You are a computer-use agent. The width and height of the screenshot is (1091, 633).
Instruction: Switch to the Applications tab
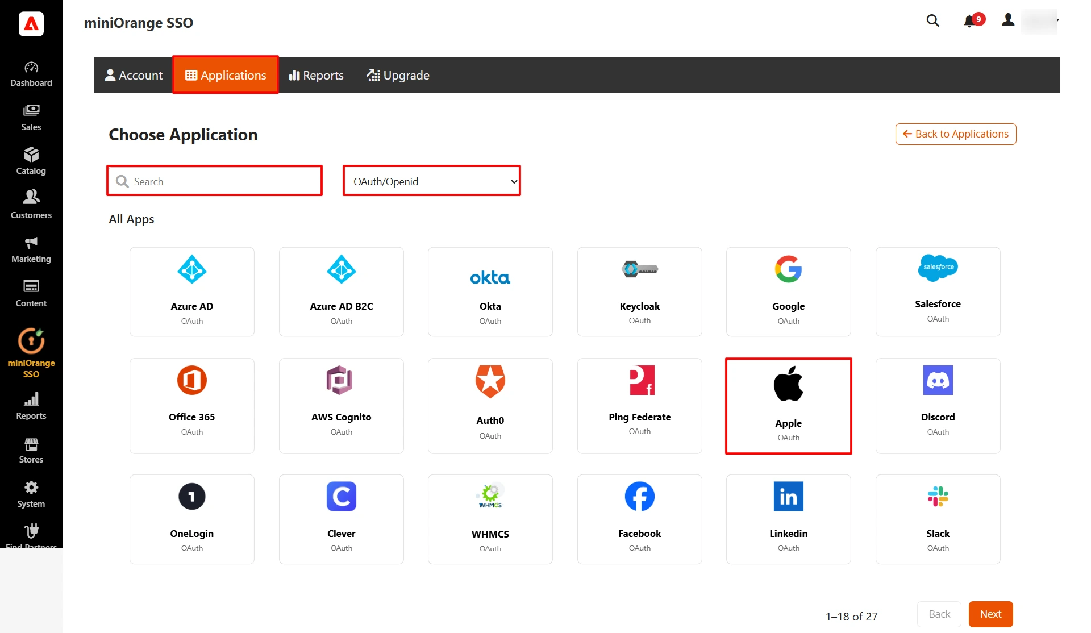click(226, 75)
